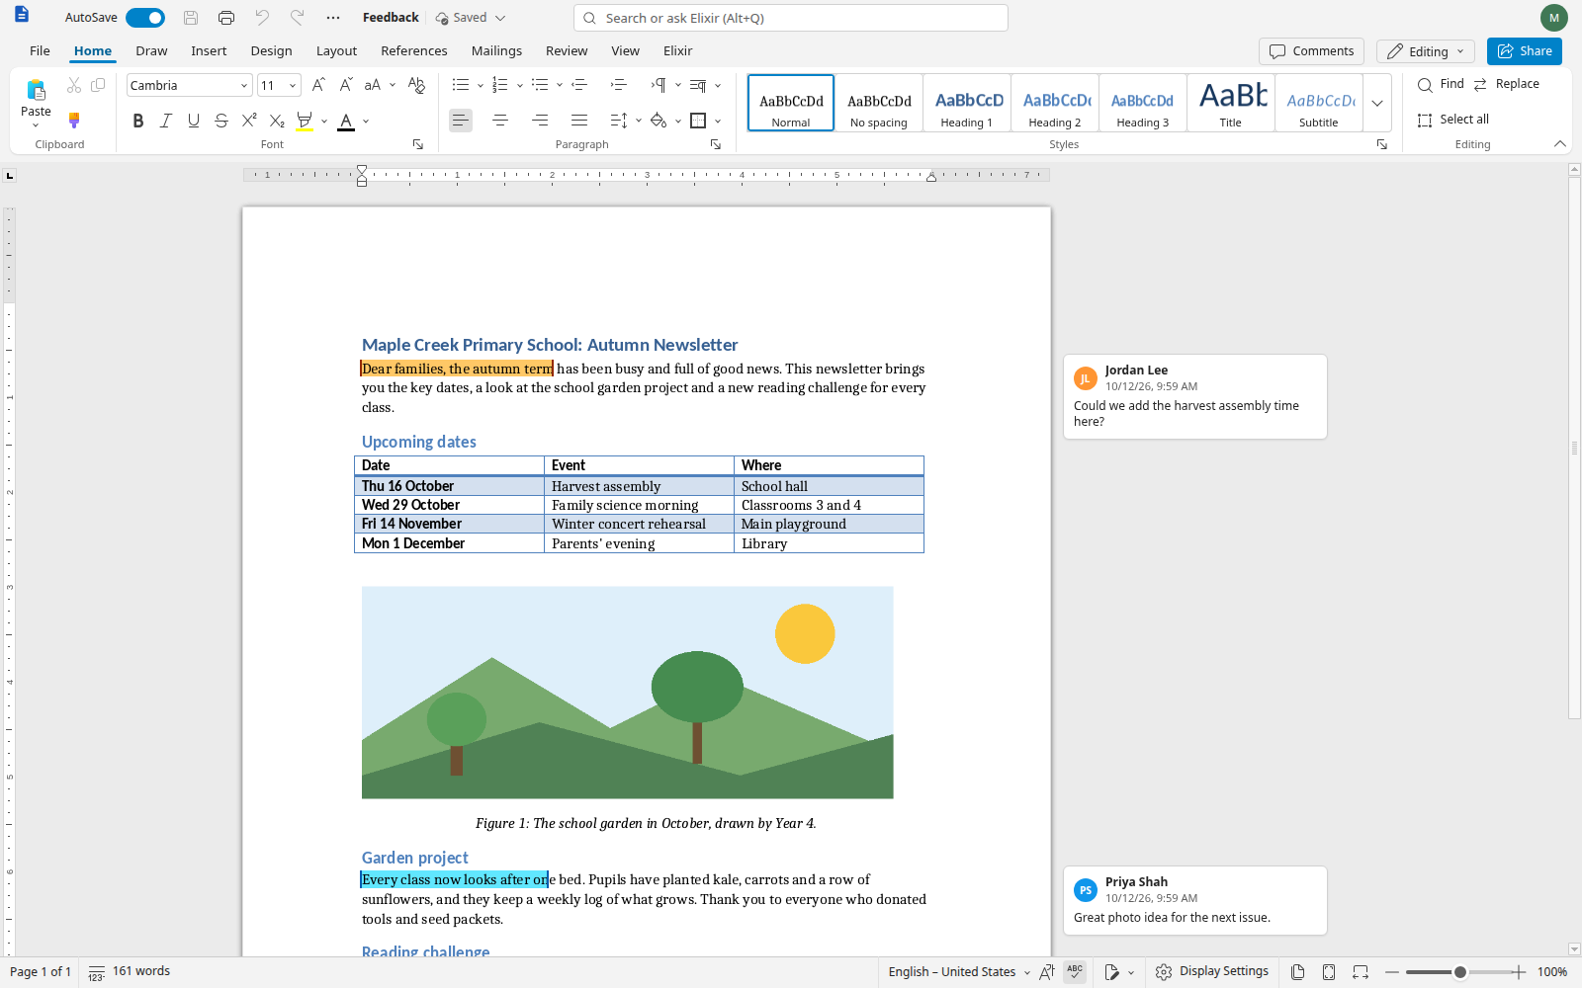Click the text highlight color button

(x=305, y=121)
